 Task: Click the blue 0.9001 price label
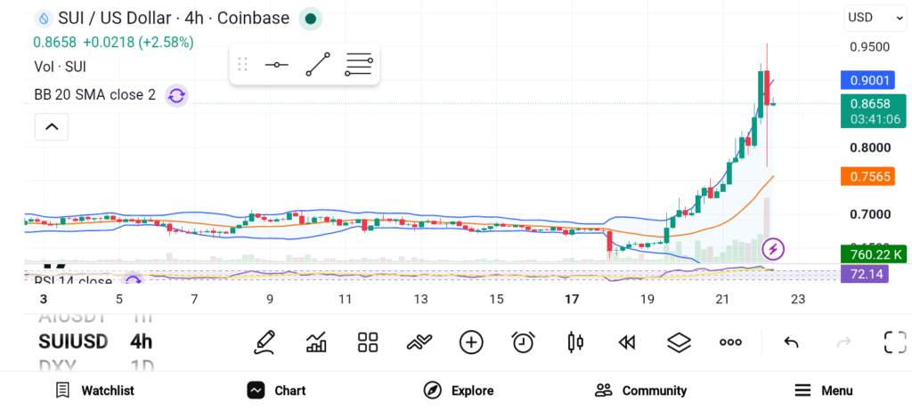869,80
